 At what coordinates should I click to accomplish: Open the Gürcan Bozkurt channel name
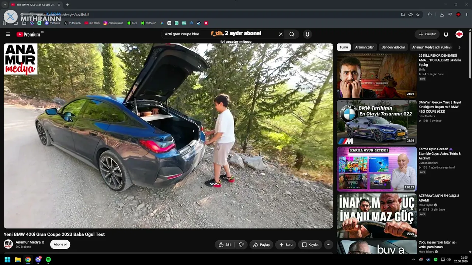pos(428,163)
